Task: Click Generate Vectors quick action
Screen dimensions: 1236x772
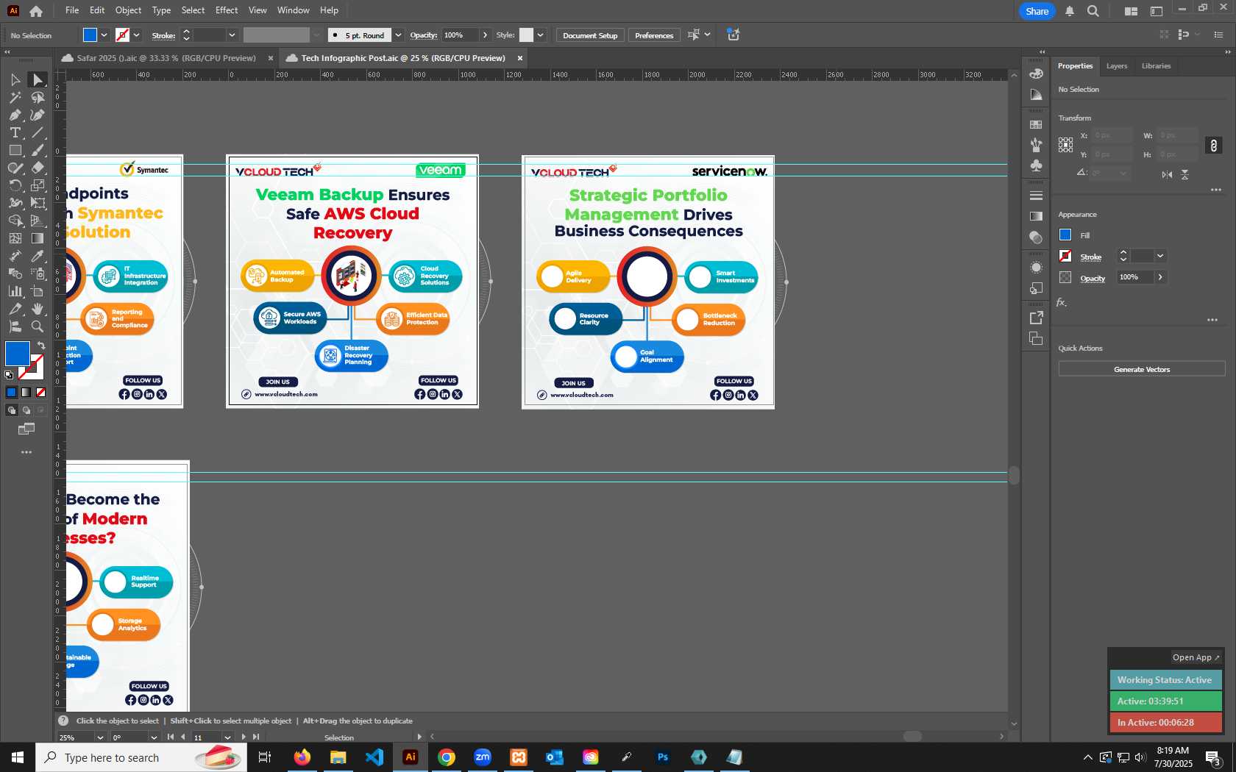Action: (1142, 369)
